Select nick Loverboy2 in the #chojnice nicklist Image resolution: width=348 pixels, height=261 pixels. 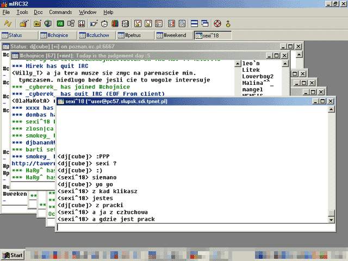[258, 77]
